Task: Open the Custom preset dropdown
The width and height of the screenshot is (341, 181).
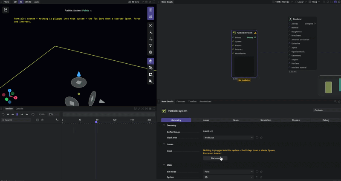Action: (327, 110)
